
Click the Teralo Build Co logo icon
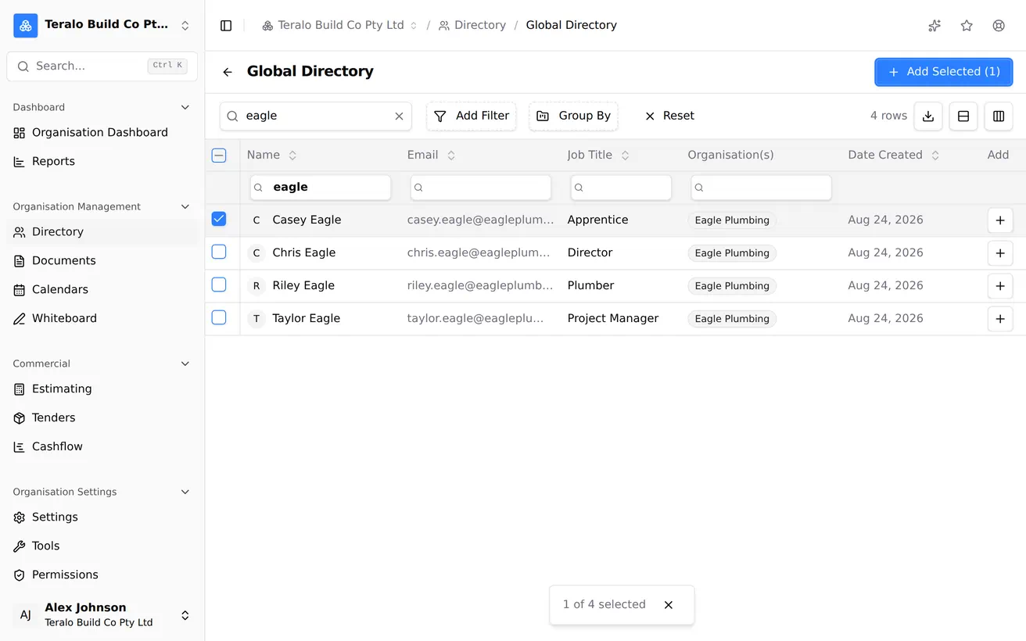pyautogui.click(x=26, y=25)
